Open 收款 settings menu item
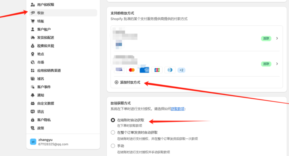The height and width of the screenshot is (156, 289). click(x=41, y=13)
